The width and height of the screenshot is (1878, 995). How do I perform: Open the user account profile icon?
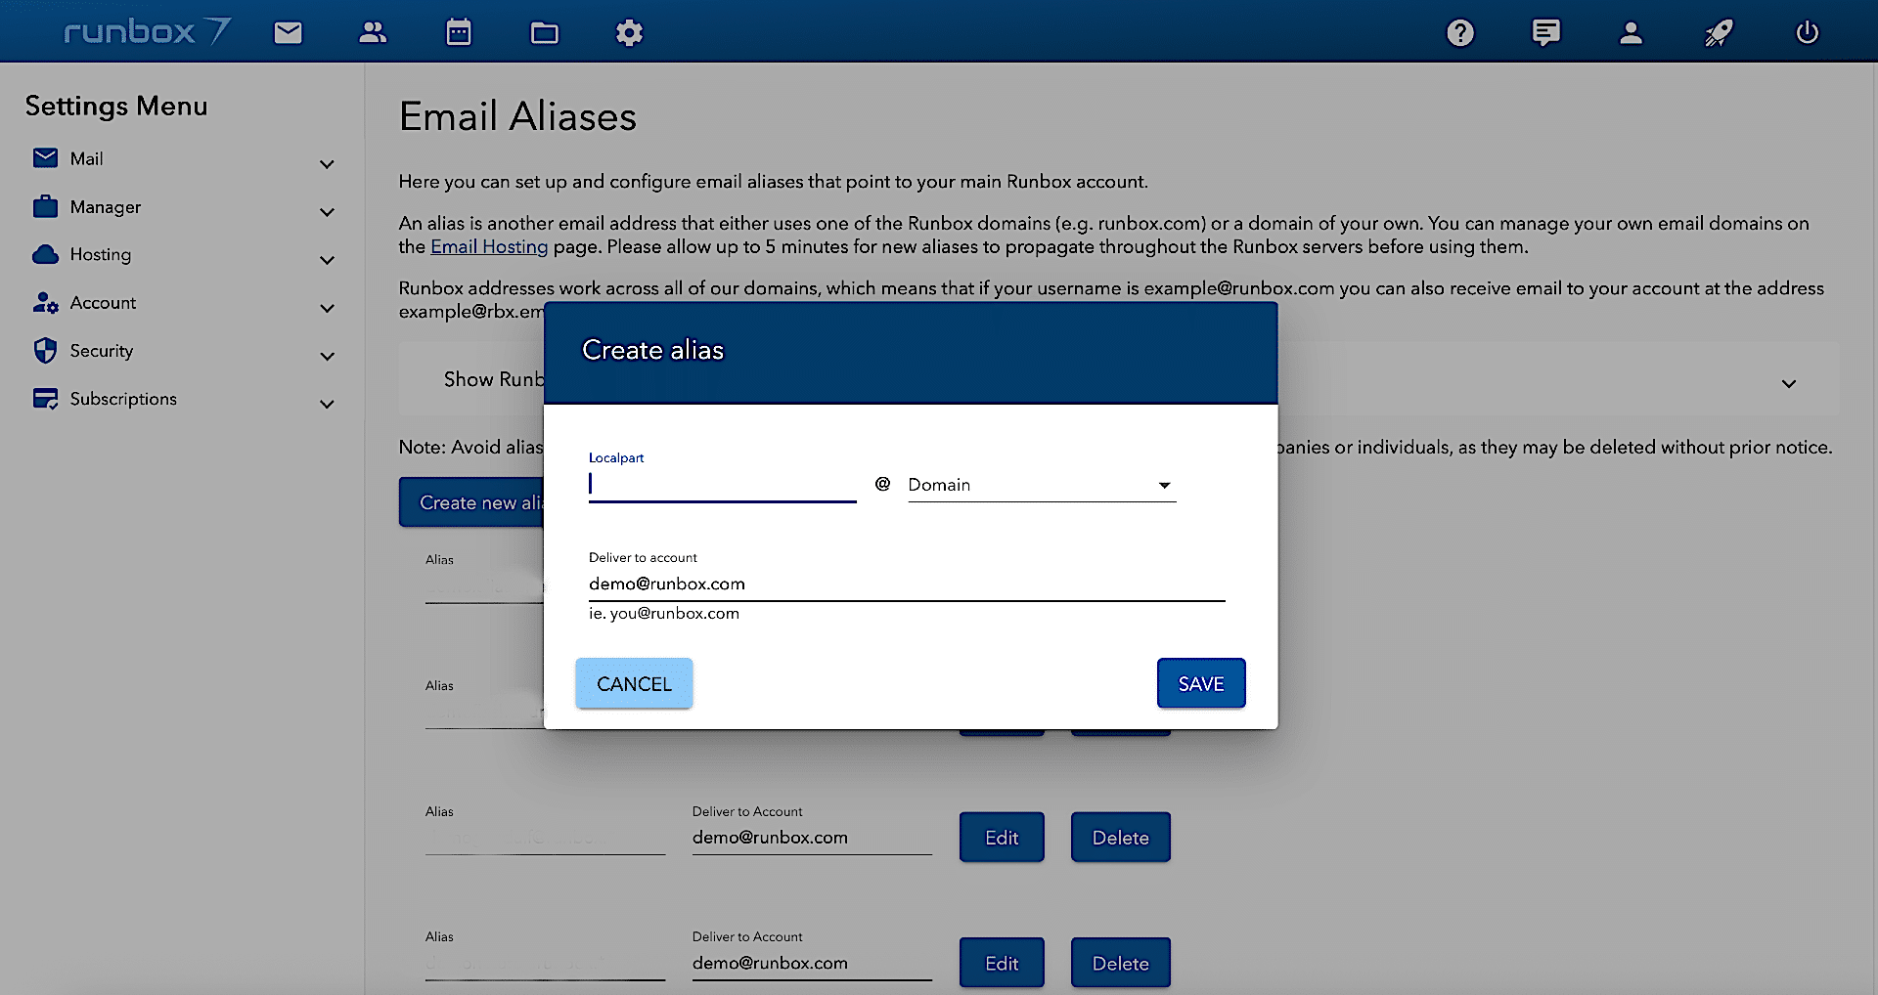[1631, 33]
